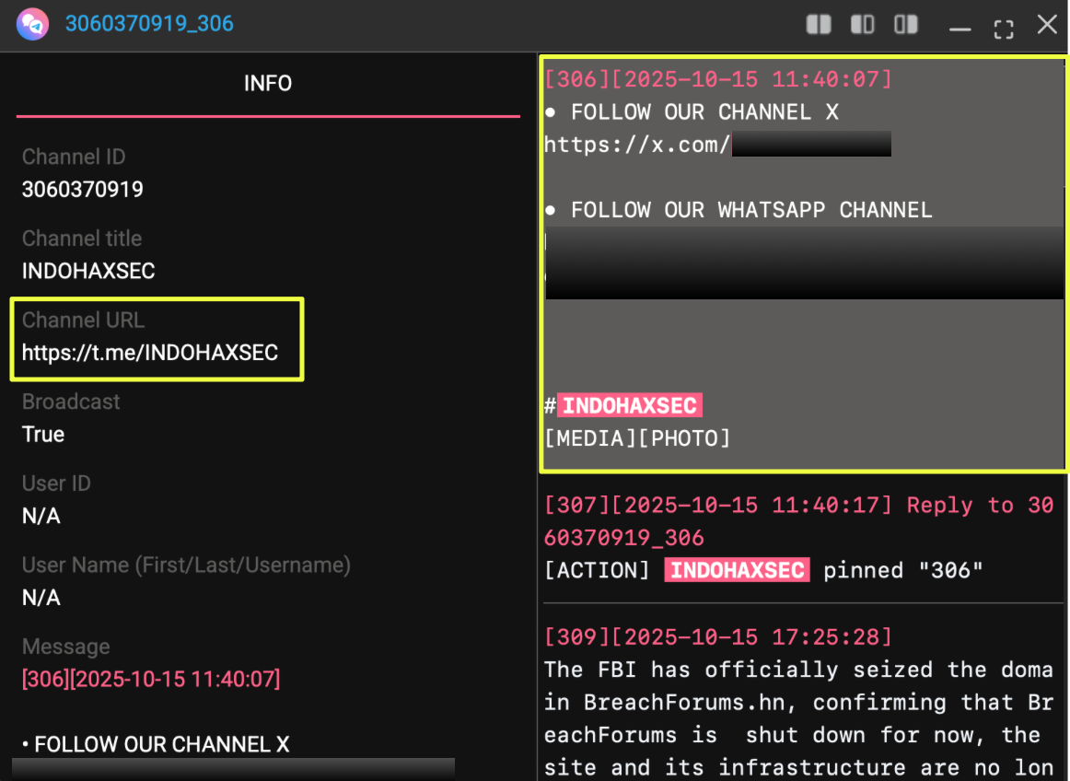Click the Channel ID value 3060370919
The width and height of the screenshot is (1070, 781).
(83, 190)
